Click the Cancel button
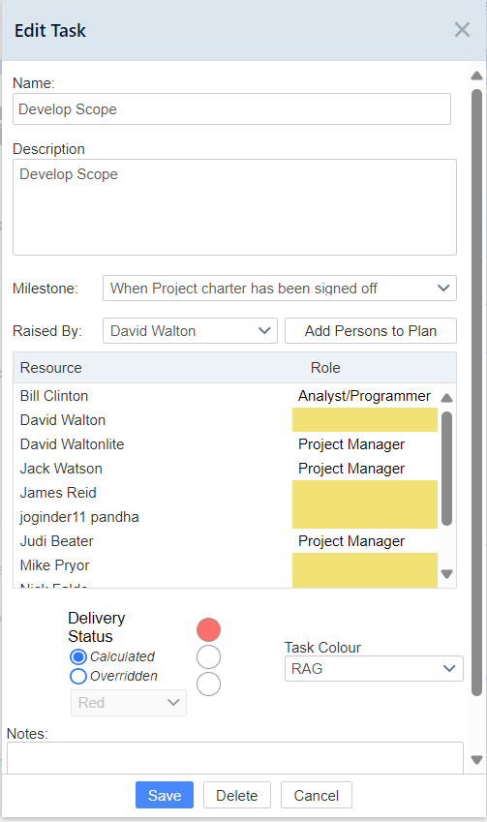 316,795
